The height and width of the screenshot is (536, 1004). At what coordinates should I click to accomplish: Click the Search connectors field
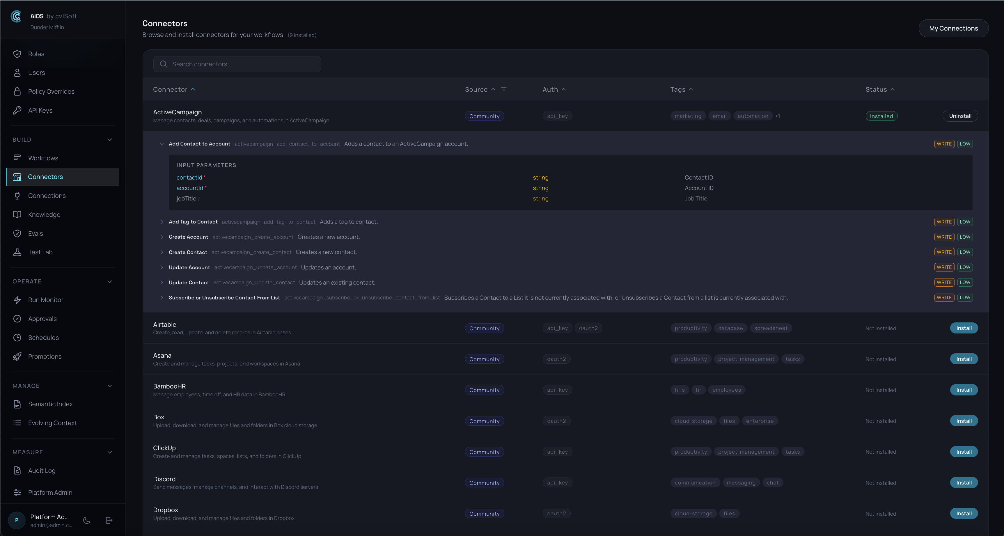237,64
